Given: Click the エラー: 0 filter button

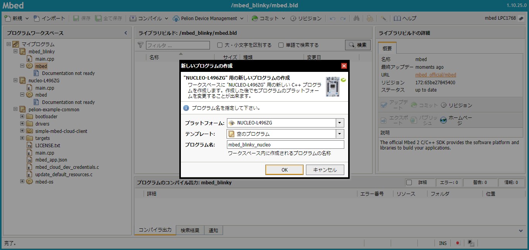Looking at the screenshot, I should tap(449, 182).
